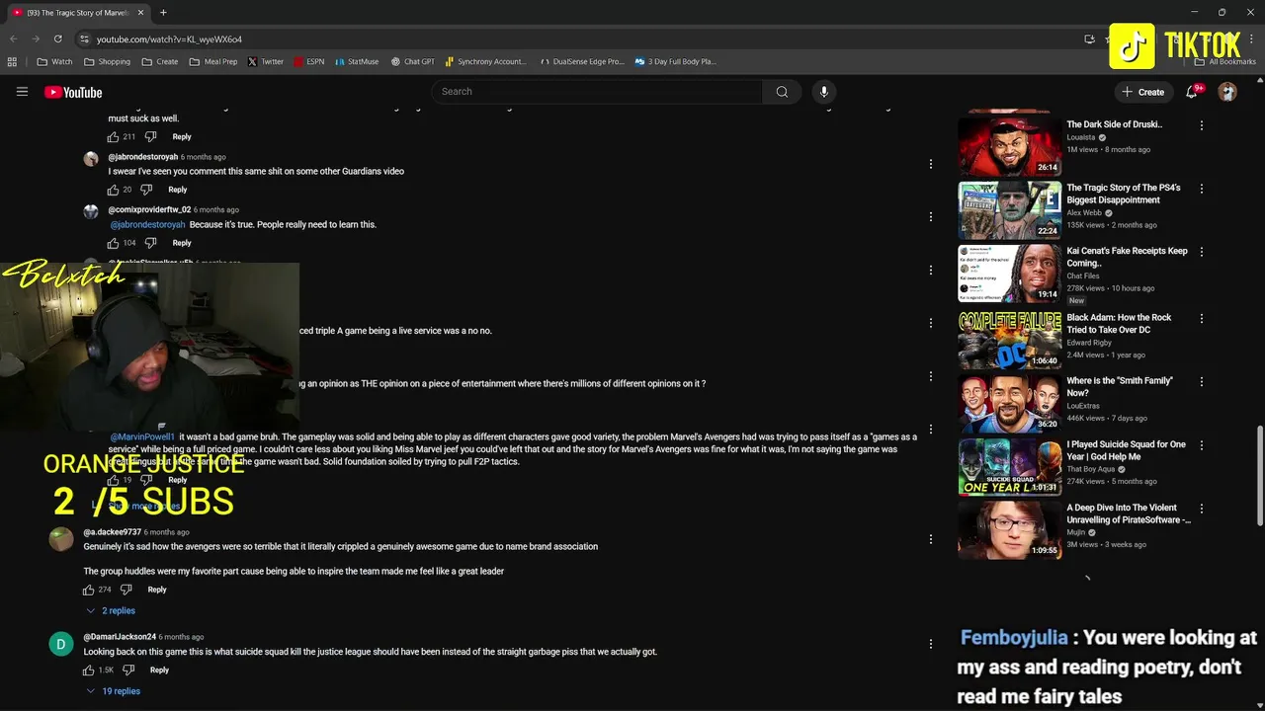Open options menu for @a.dackee9737 comment
Image resolution: width=1265 pixels, height=711 pixels.
930,539
